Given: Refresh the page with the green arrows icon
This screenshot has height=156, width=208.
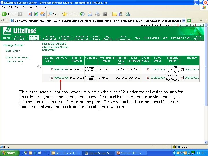Looking at the screenshot, I should tap(36, 14).
